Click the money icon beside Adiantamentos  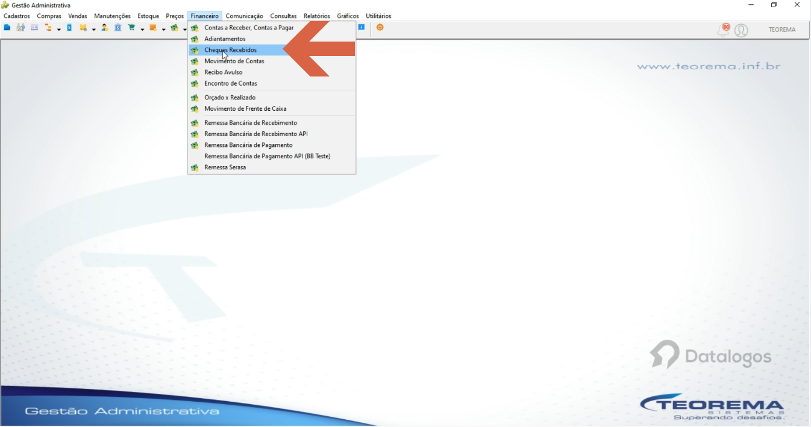click(x=195, y=39)
